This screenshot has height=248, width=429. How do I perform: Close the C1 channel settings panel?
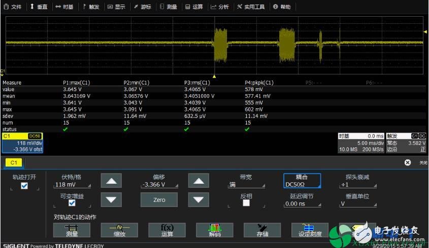(x=407, y=162)
